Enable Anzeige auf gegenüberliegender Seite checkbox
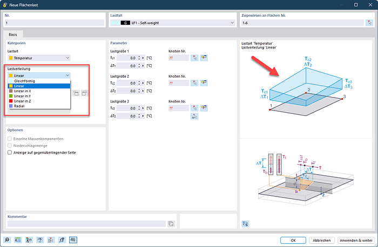The height and width of the screenshot is (247, 378). tap(10, 153)
